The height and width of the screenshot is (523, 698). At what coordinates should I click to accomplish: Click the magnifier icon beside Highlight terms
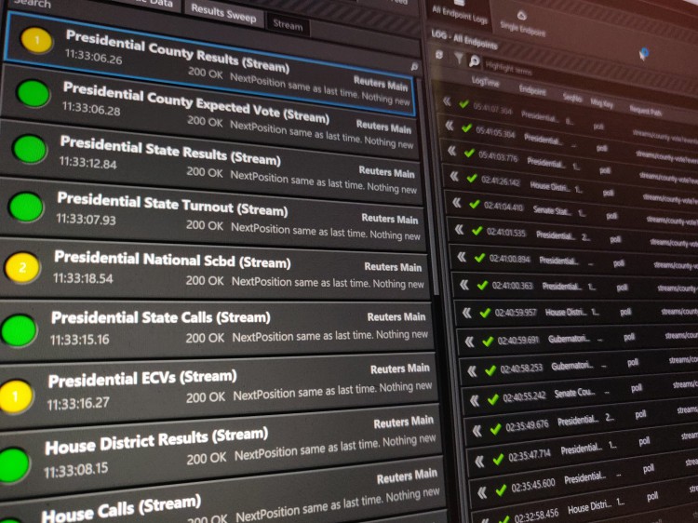point(474,60)
